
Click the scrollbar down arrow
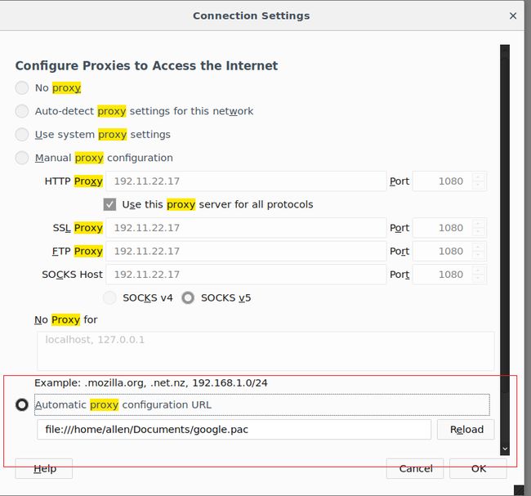[505, 449]
